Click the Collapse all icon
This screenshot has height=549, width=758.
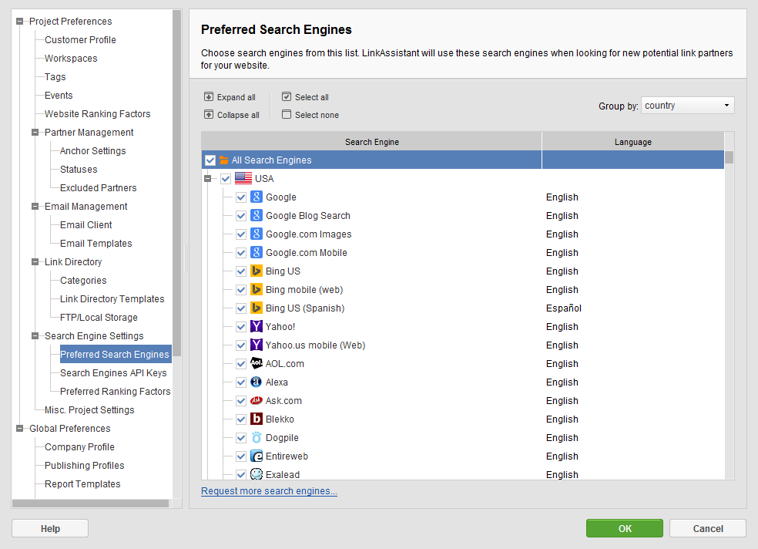208,115
